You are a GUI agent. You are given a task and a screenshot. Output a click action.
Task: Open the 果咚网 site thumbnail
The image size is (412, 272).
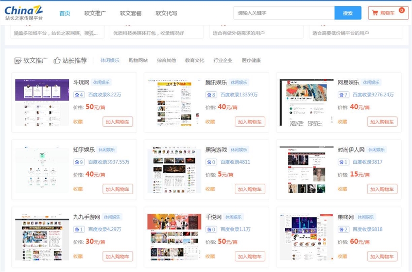pos(306,237)
